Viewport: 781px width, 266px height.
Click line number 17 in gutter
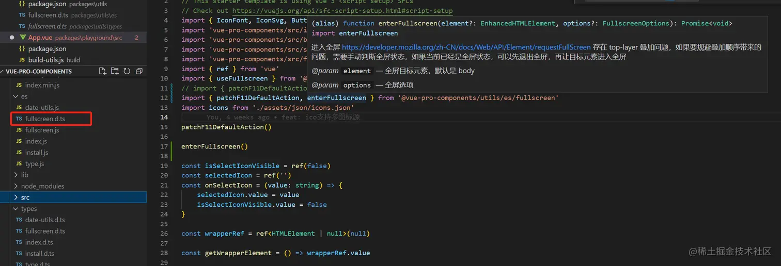pyautogui.click(x=164, y=146)
